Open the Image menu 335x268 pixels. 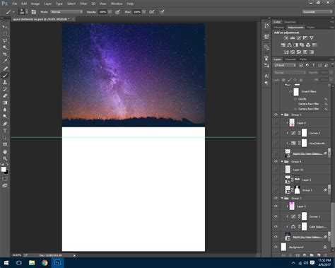pyautogui.click(x=35, y=4)
